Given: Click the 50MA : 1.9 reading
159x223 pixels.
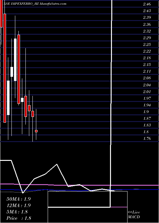Looking at the screenshot, I should coord(18,199).
